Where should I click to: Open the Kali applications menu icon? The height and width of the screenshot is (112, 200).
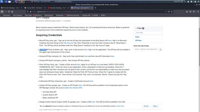(2, 2)
